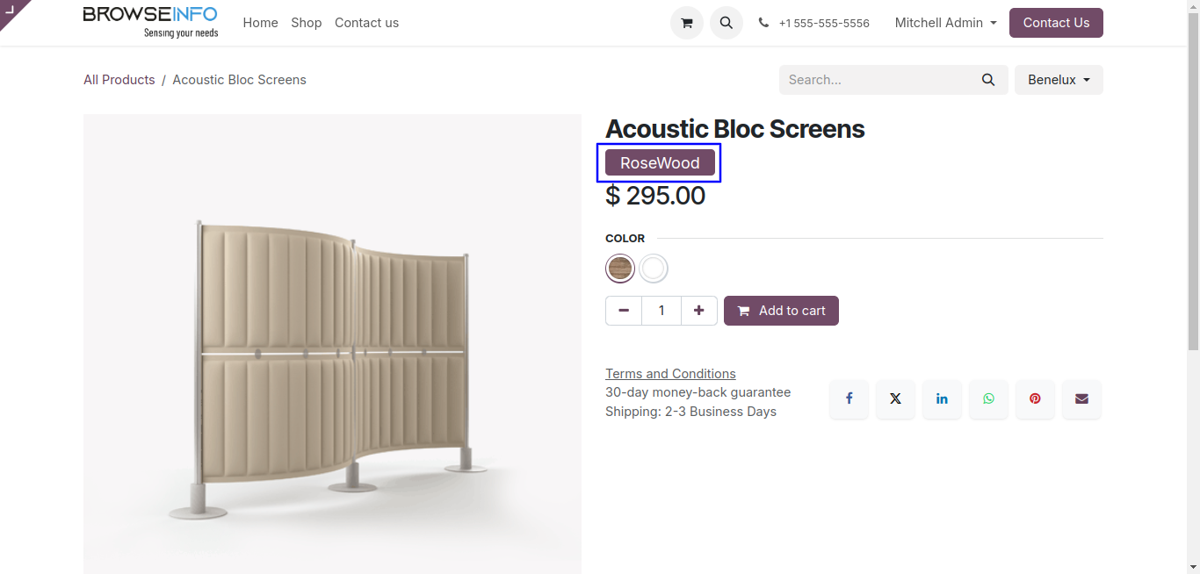Share product on LinkedIn
The height and width of the screenshot is (574, 1200).
(x=942, y=398)
